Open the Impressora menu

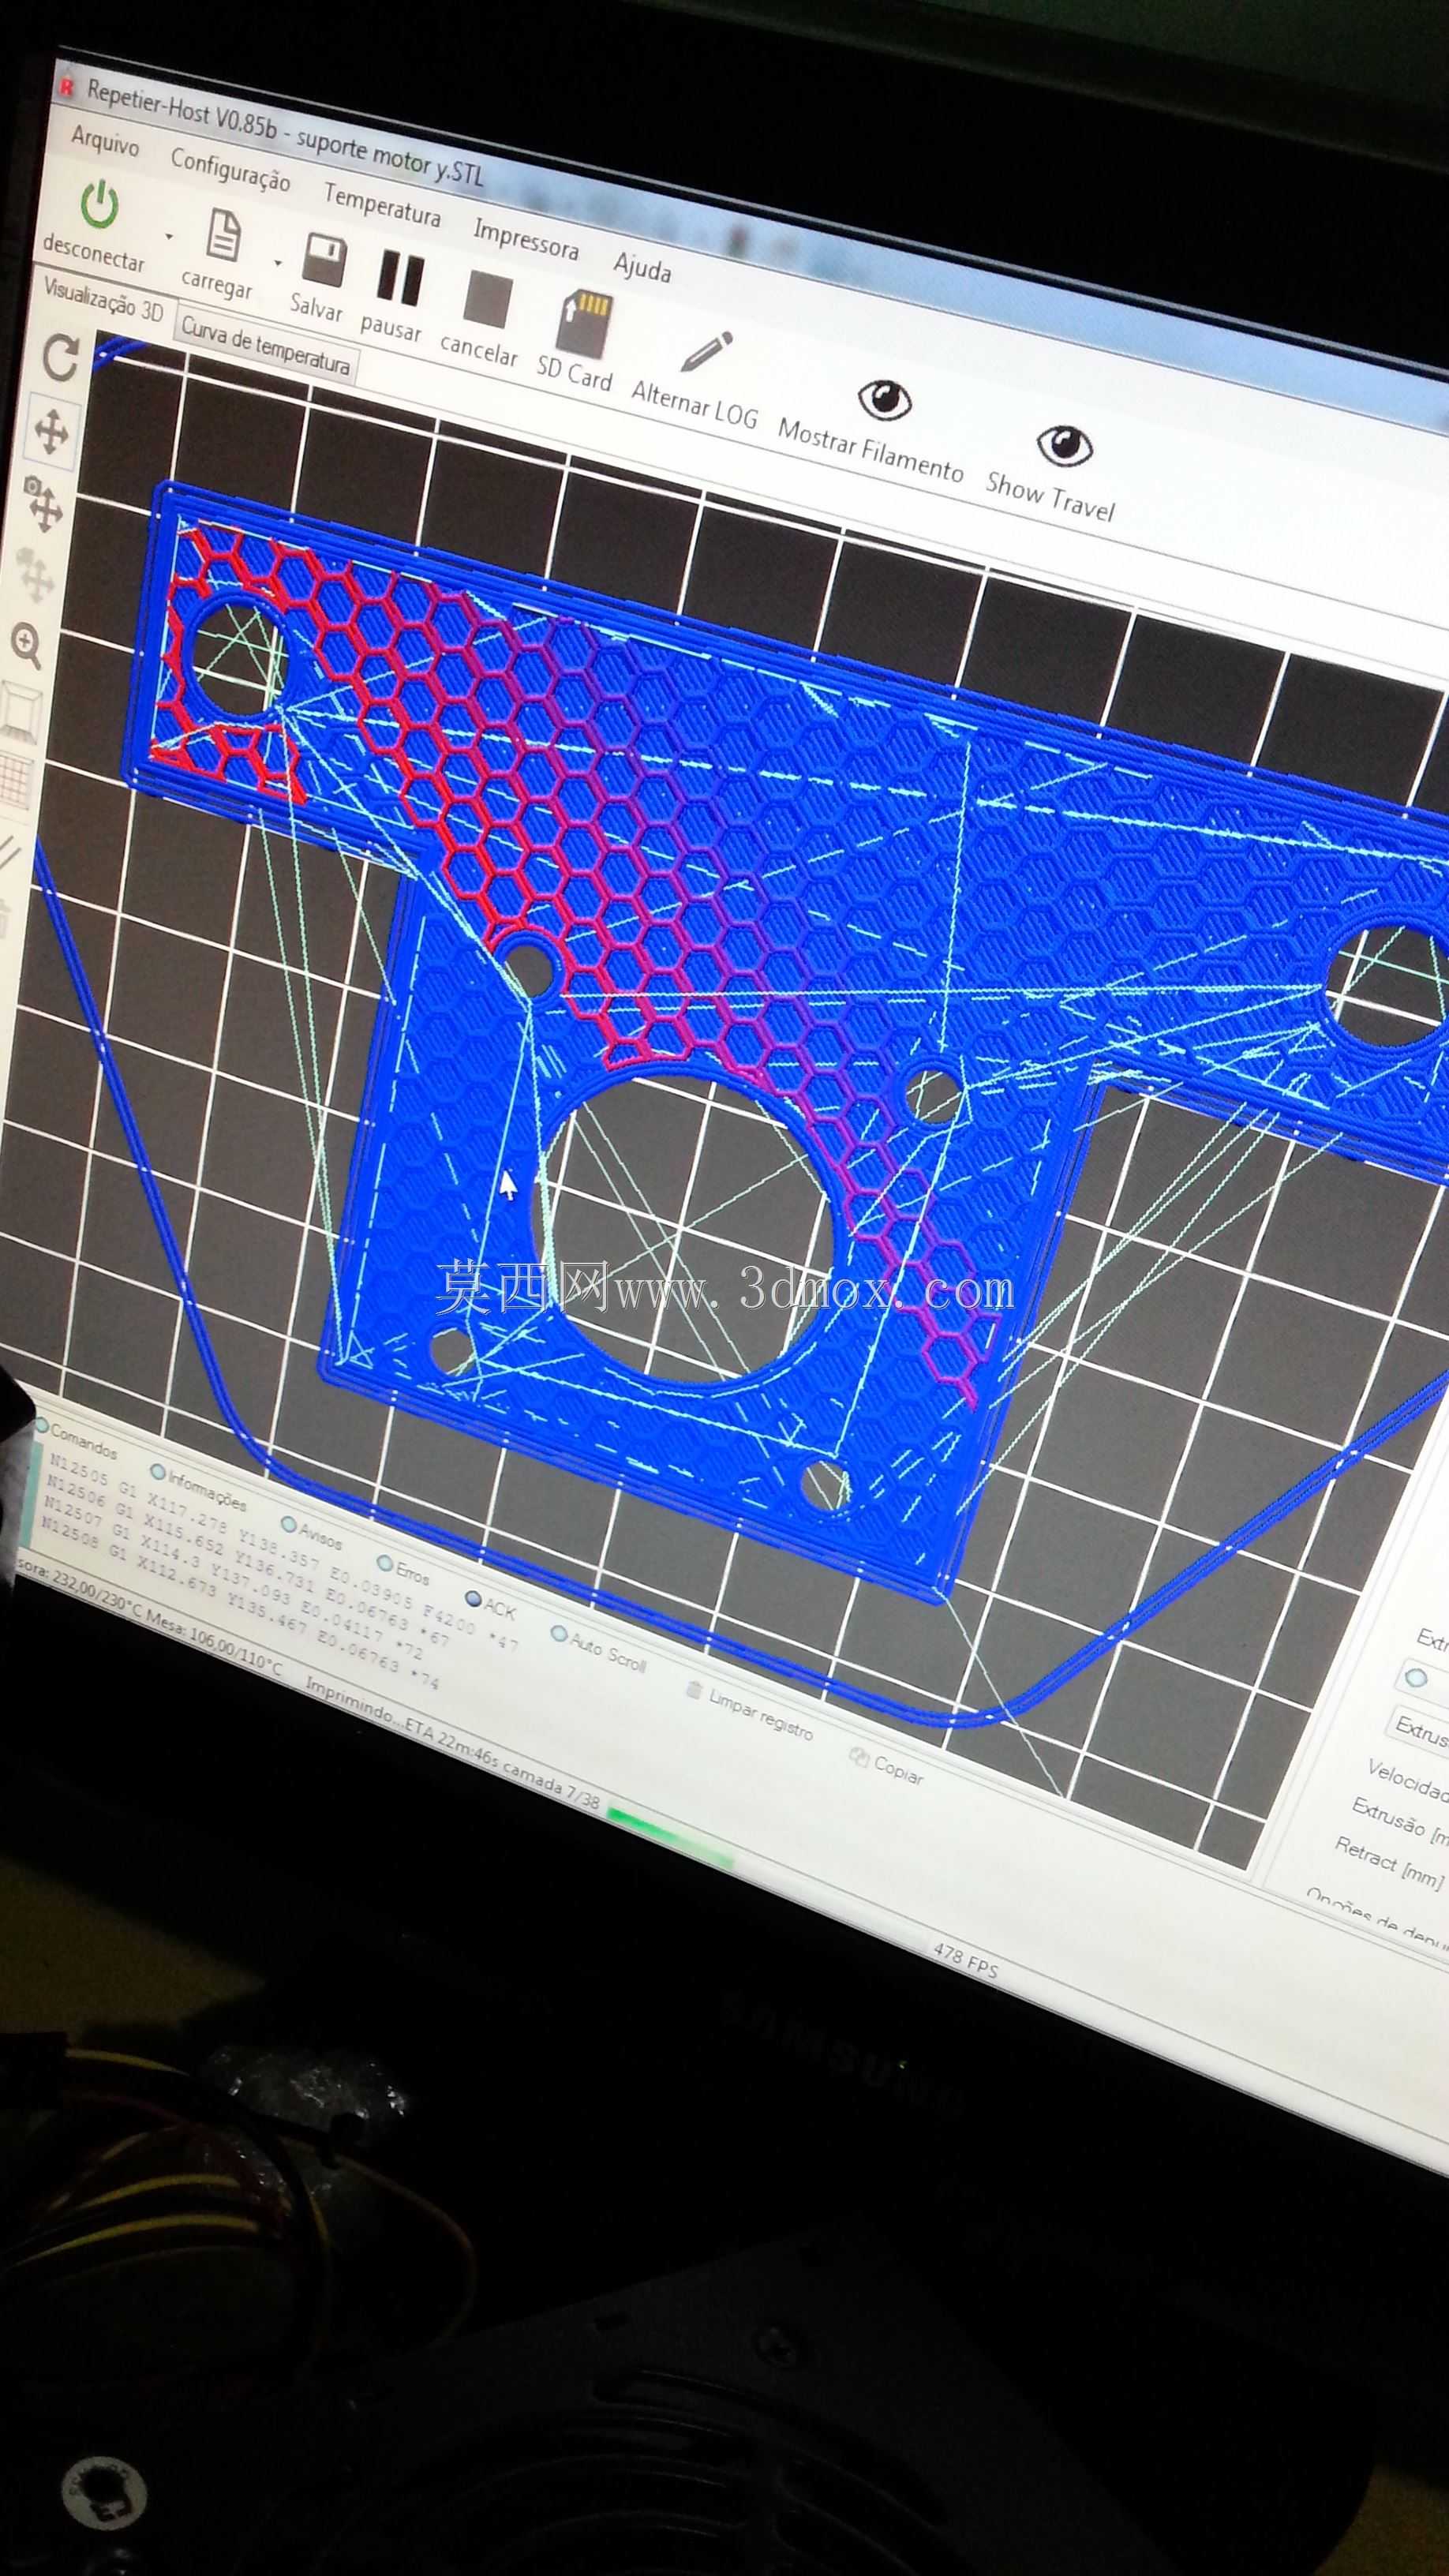pos(526,238)
